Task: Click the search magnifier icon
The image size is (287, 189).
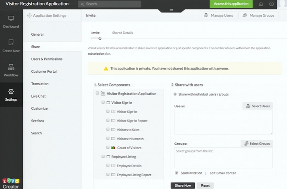Action: click(82, 4)
